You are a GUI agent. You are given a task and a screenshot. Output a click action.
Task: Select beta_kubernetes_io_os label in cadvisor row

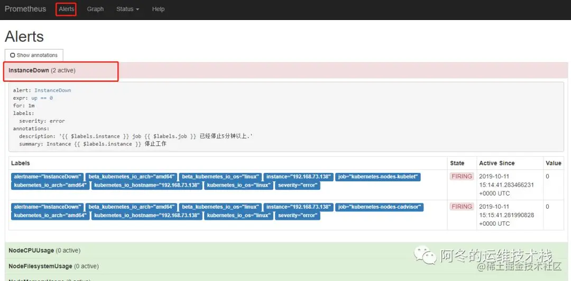point(220,207)
